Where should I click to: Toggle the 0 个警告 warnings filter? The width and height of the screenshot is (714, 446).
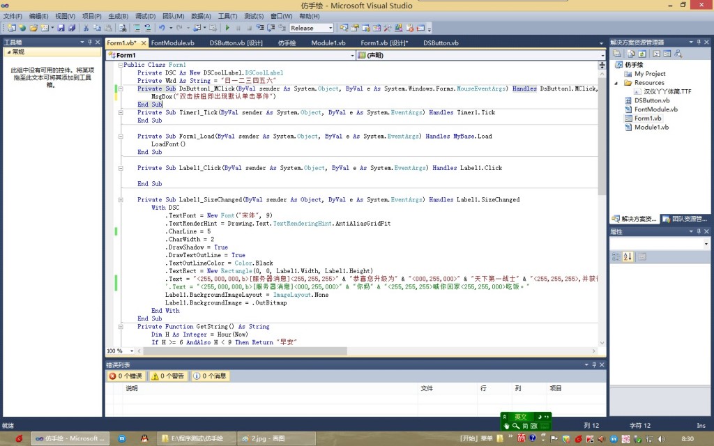coord(168,376)
